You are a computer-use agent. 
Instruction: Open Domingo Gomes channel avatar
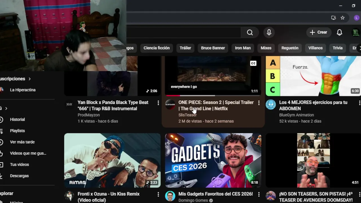click(170, 196)
